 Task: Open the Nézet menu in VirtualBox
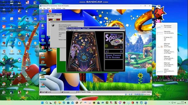point(48,8)
